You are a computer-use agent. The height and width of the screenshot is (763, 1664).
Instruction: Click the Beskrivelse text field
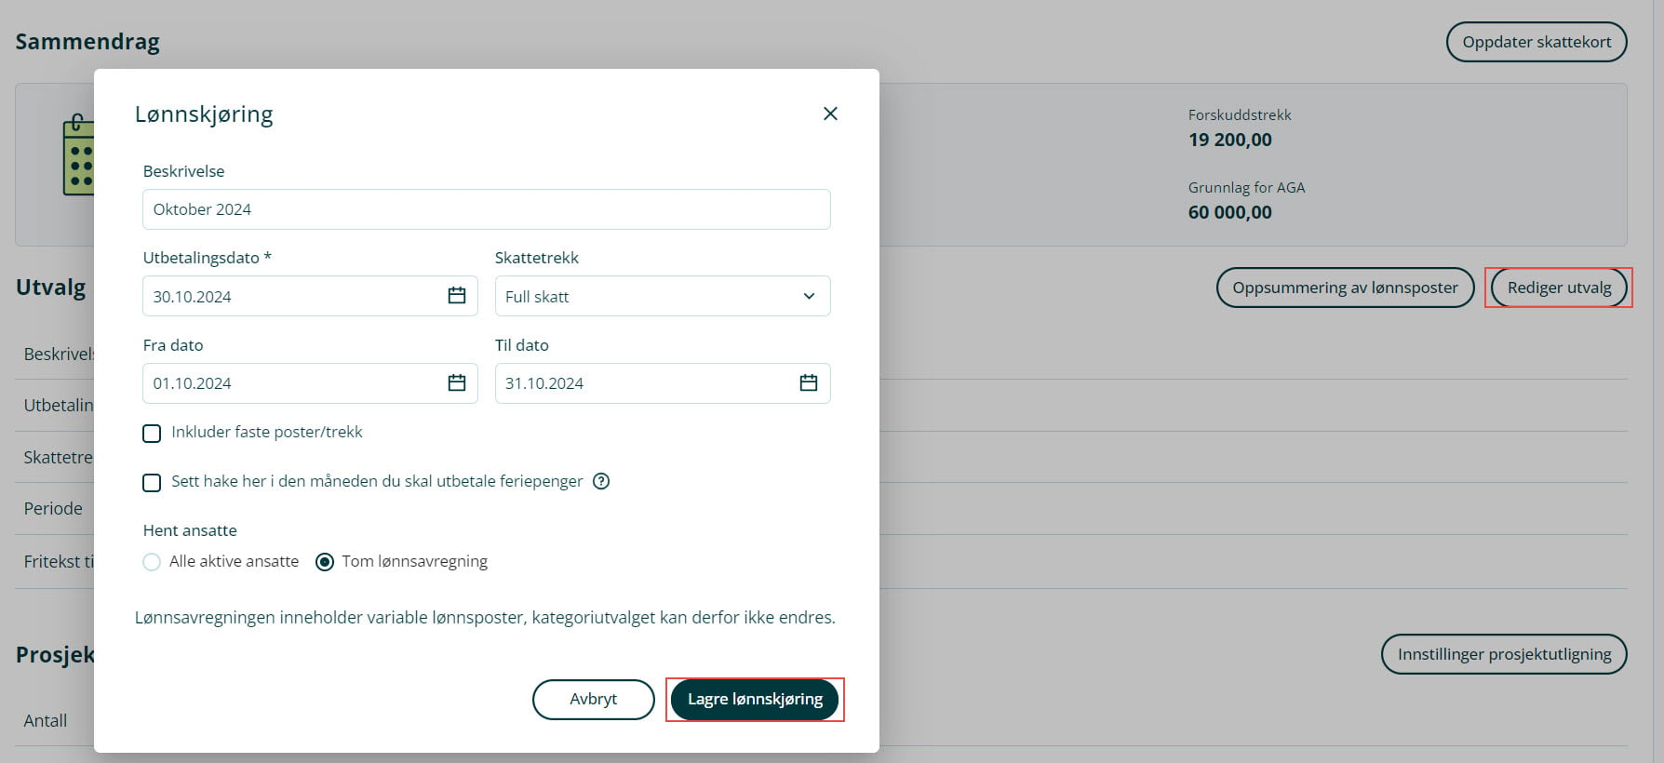(x=486, y=209)
